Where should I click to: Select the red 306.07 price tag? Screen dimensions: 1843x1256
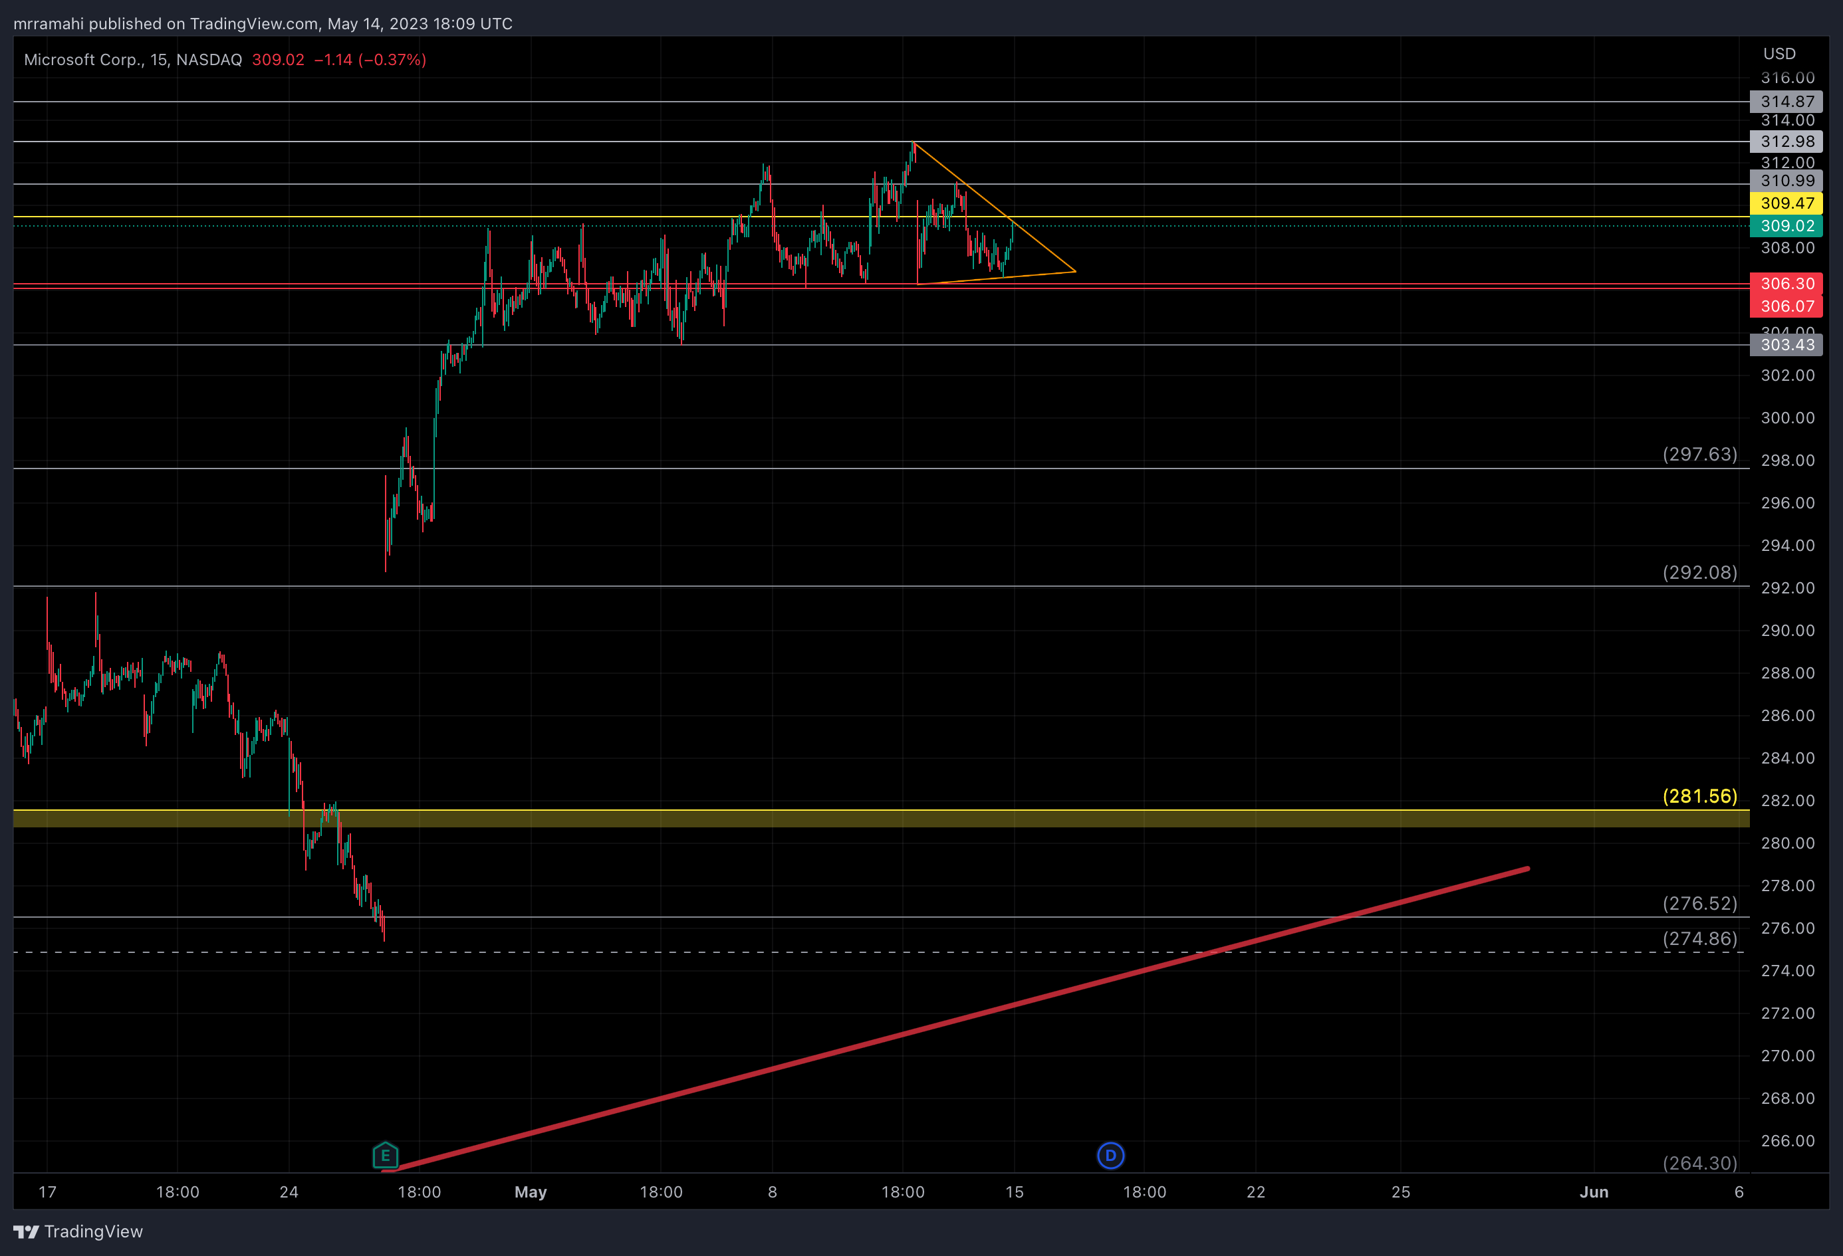click(x=1786, y=306)
